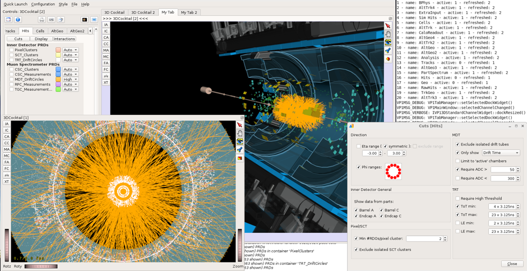The image size is (527, 271).
Task: Click the black-background event display icon
Action: click(x=84, y=20)
